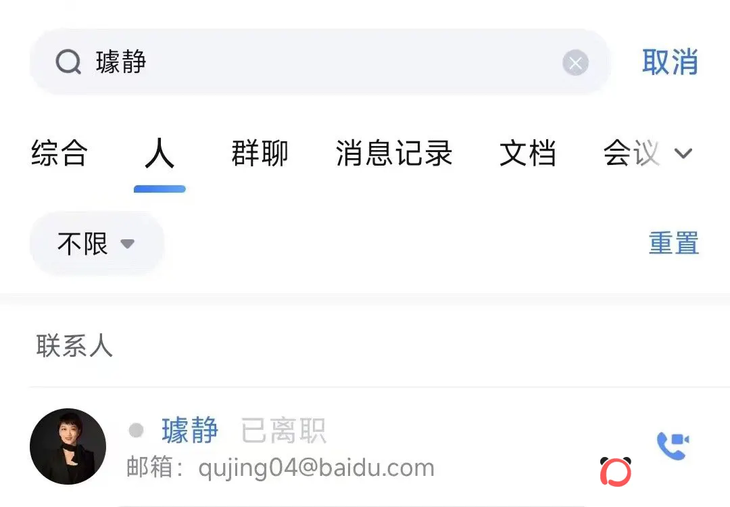The height and width of the screenshot is (507, 730).
Task: Select the 人 tab
Action: [160, 153]
